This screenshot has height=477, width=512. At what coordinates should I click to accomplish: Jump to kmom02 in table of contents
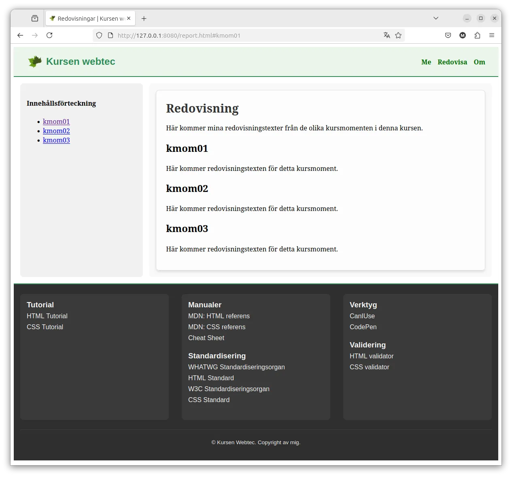(56, 131)
